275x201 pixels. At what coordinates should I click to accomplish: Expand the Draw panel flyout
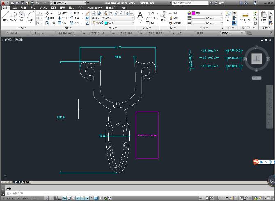click(23, 28)
